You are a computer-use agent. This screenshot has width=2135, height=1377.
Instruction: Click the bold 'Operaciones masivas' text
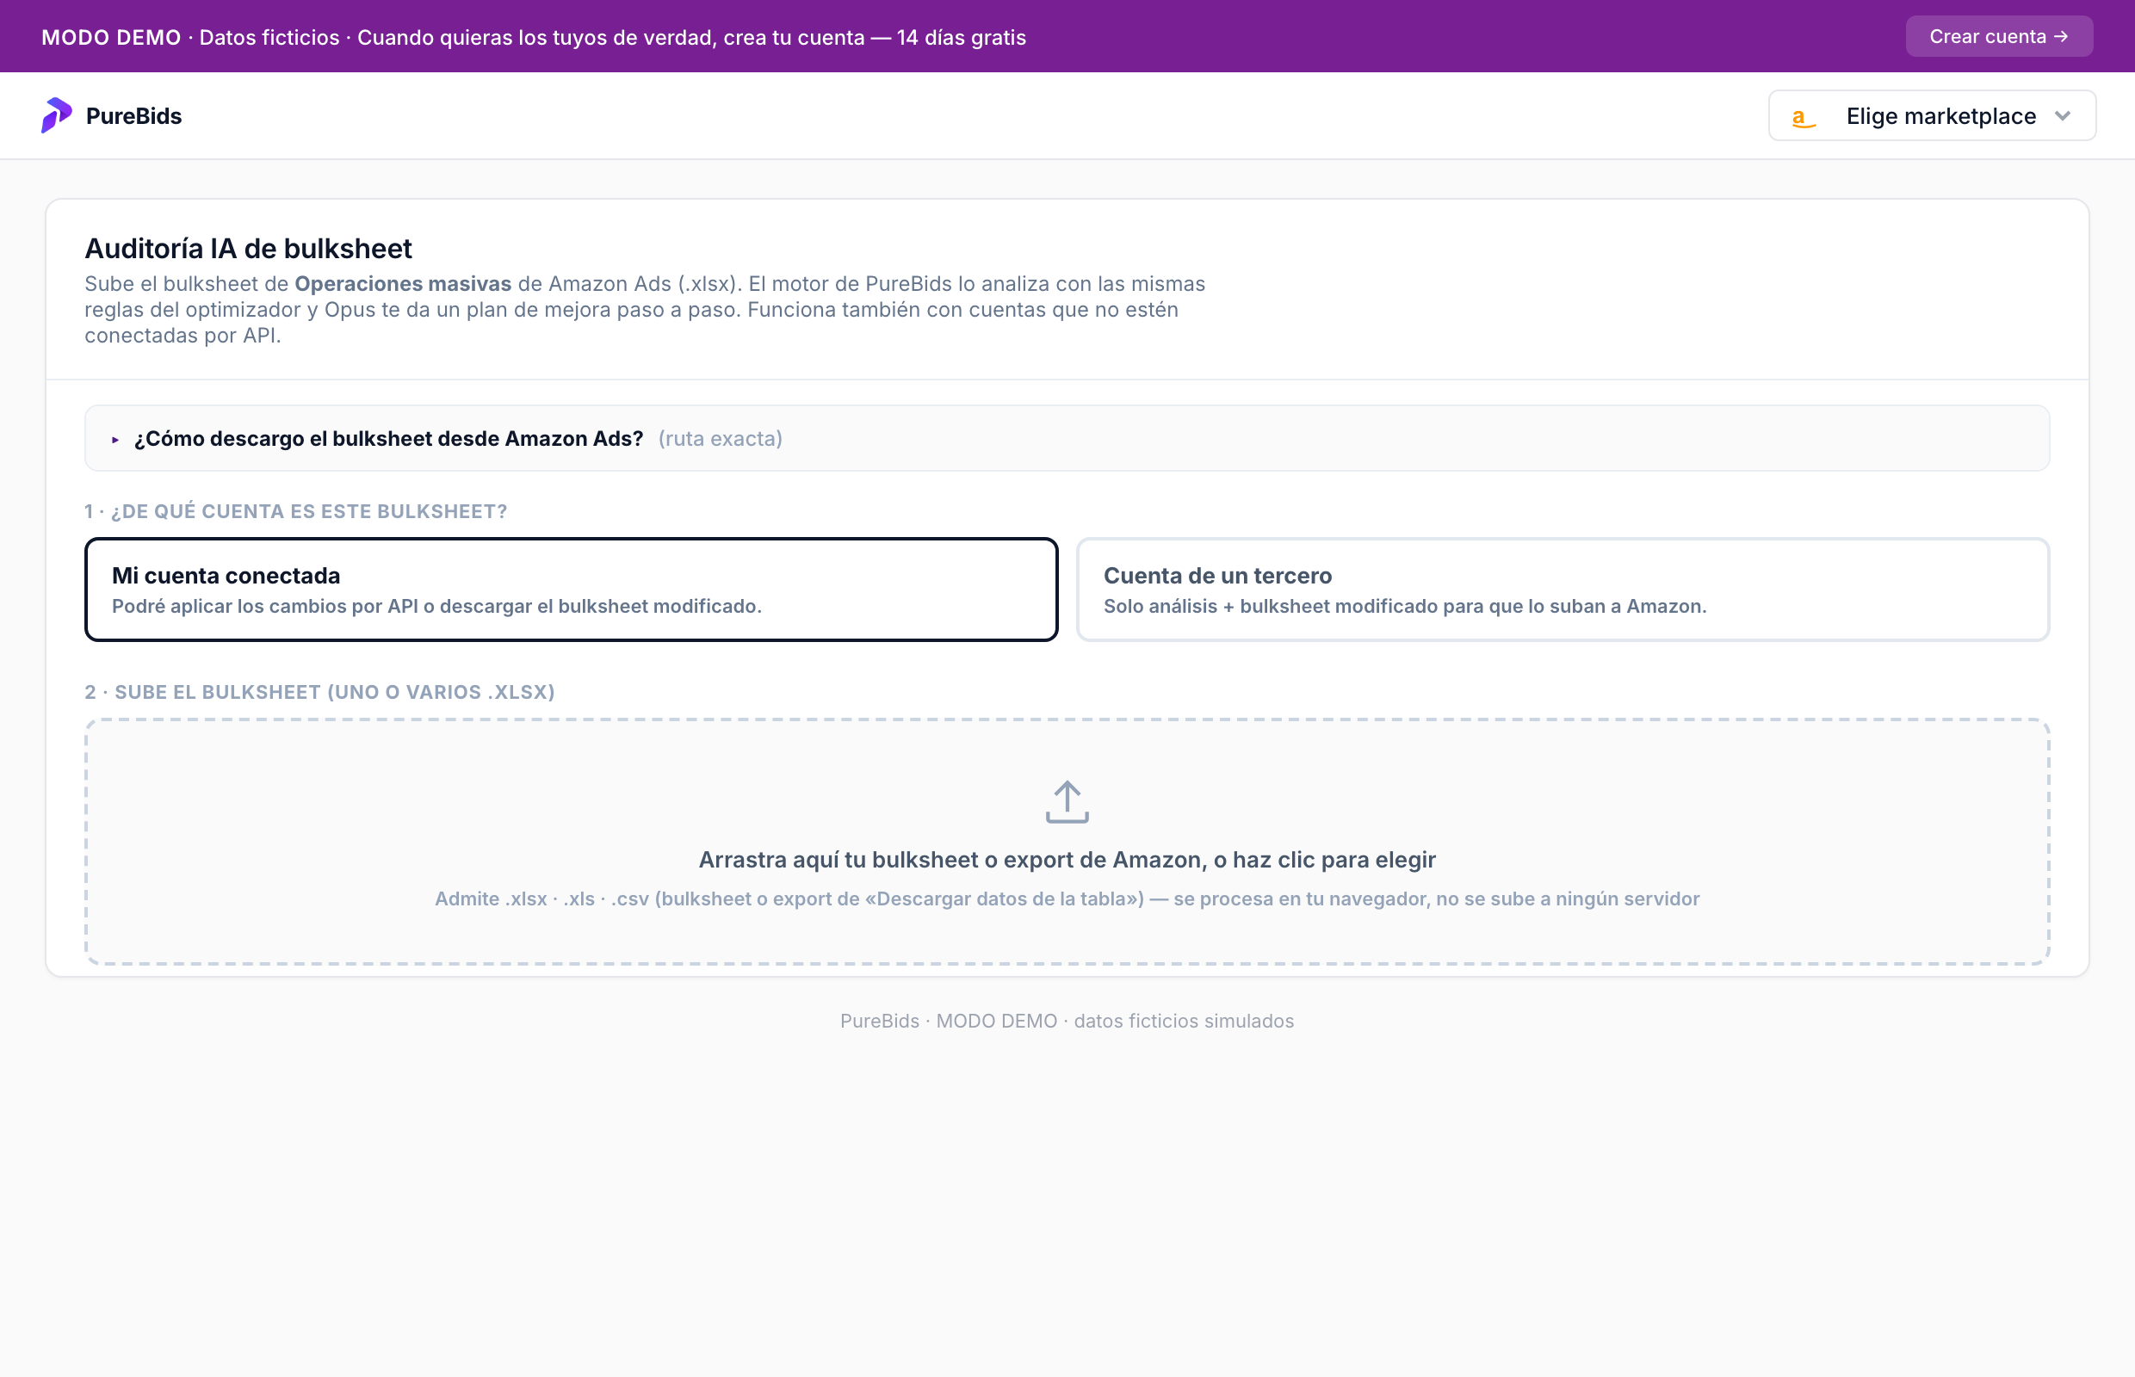[404, 283]
